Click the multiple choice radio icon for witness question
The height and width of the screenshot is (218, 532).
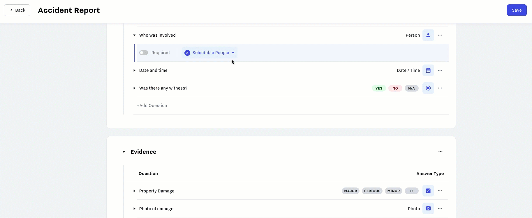click(428, 88)
